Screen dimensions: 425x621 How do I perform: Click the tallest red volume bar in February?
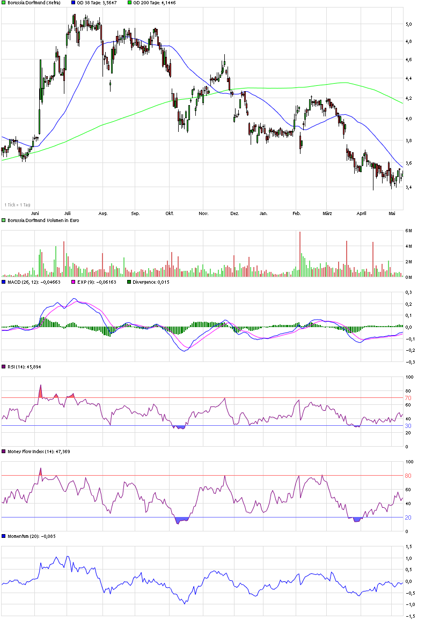(300, 254)
